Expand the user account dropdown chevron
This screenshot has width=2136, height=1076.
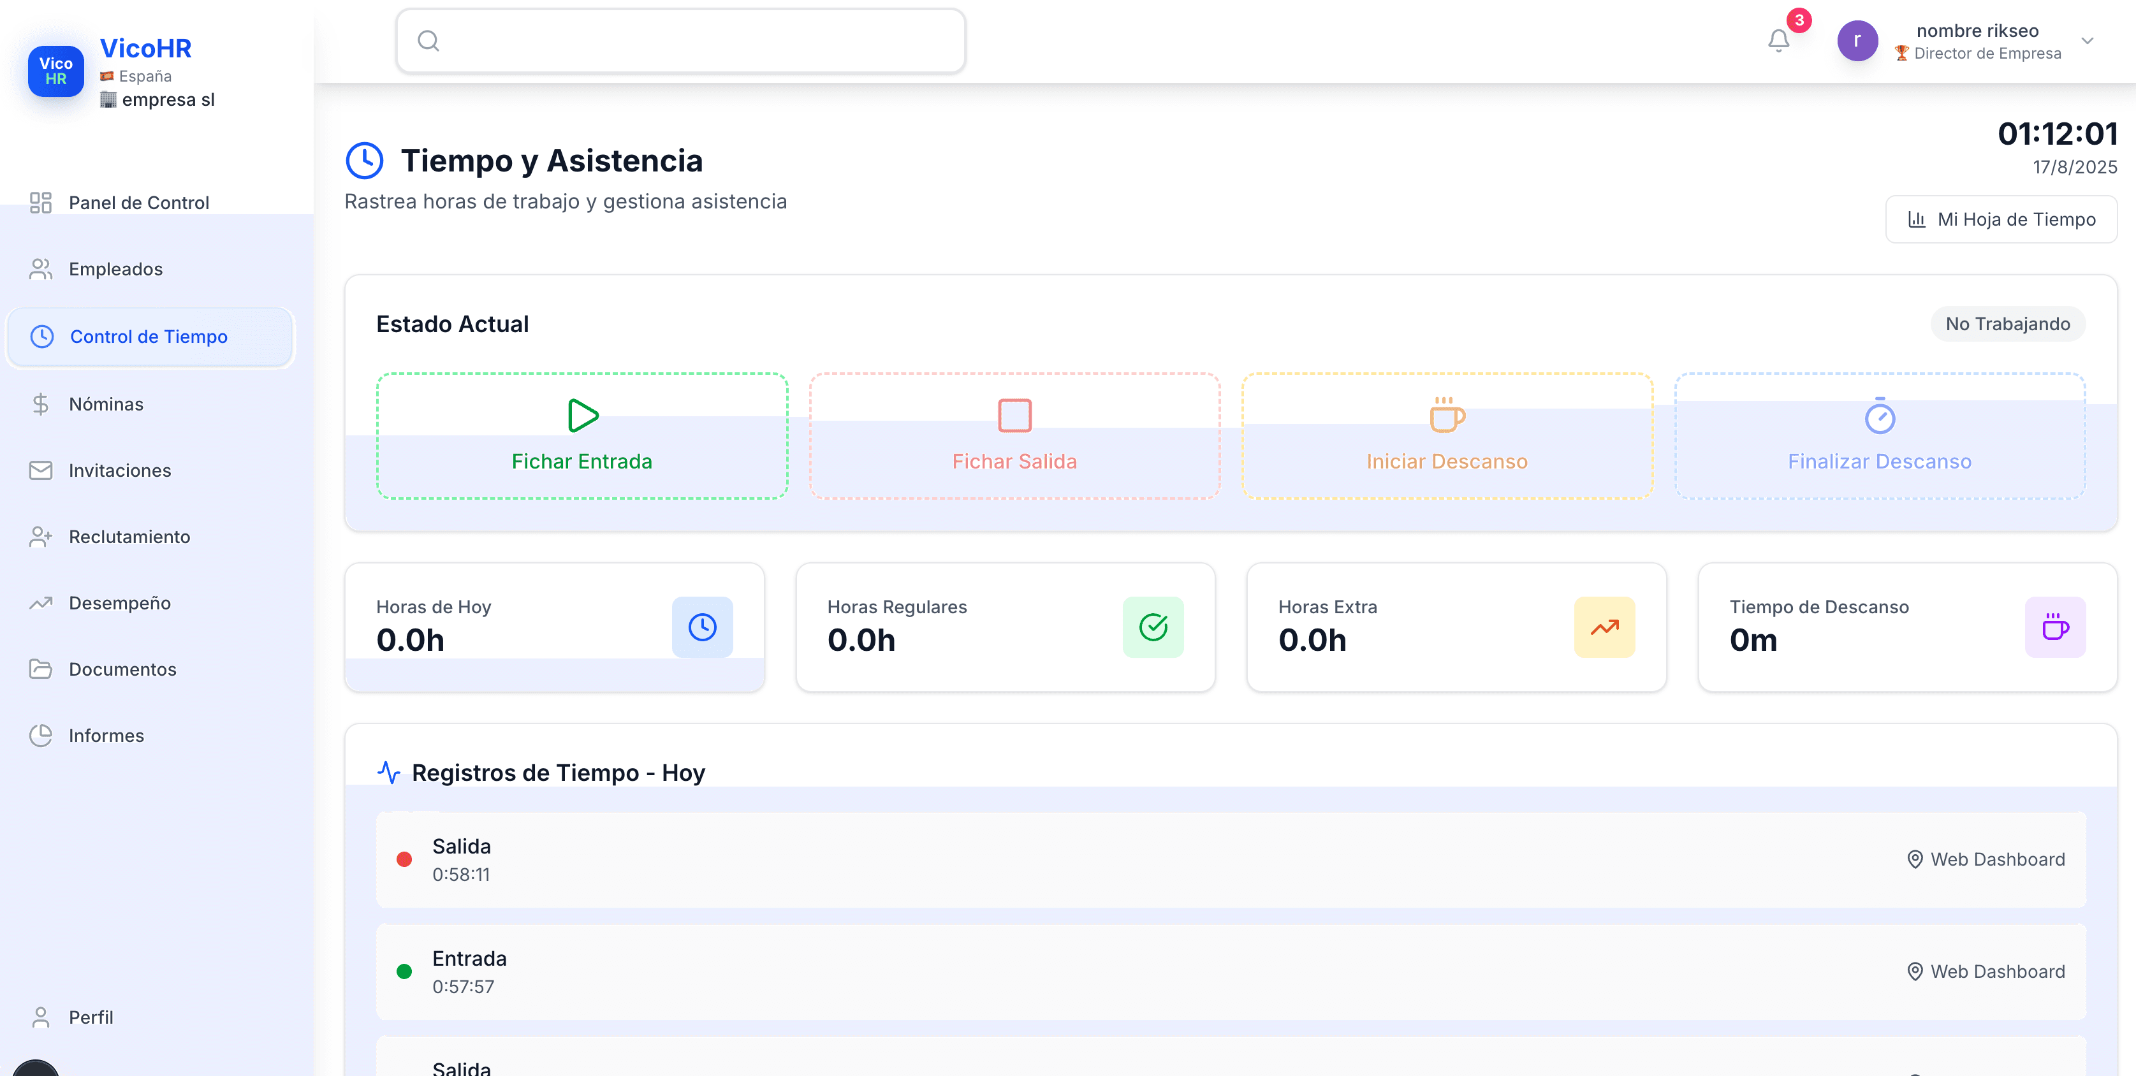[2088, 41]
